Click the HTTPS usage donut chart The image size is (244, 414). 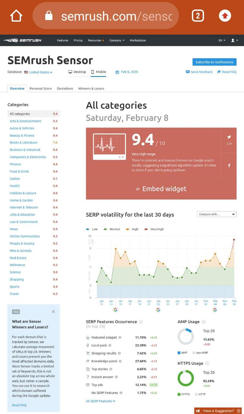click(186, 378)
